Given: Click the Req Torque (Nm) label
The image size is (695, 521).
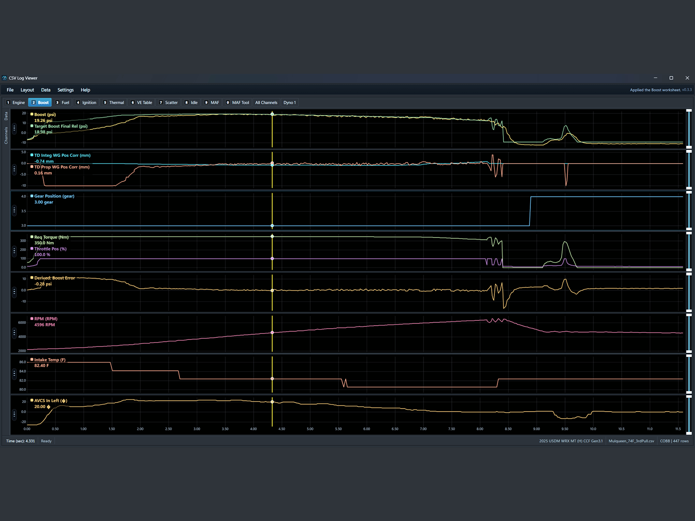Looking at the screenshot, I should click(x=52, y=237).
